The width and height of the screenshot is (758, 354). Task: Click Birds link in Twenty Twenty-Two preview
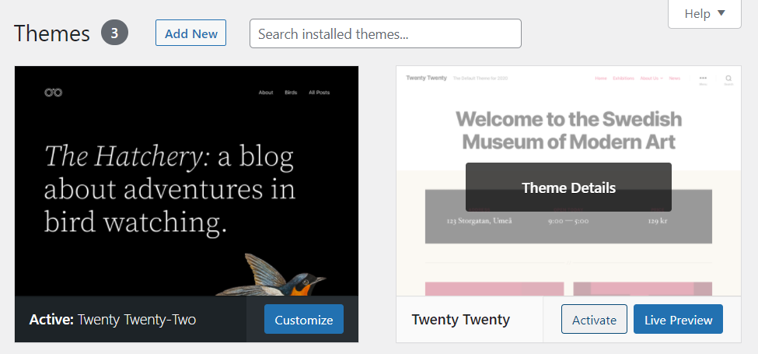pyautogui.click(x=291, y=93)
